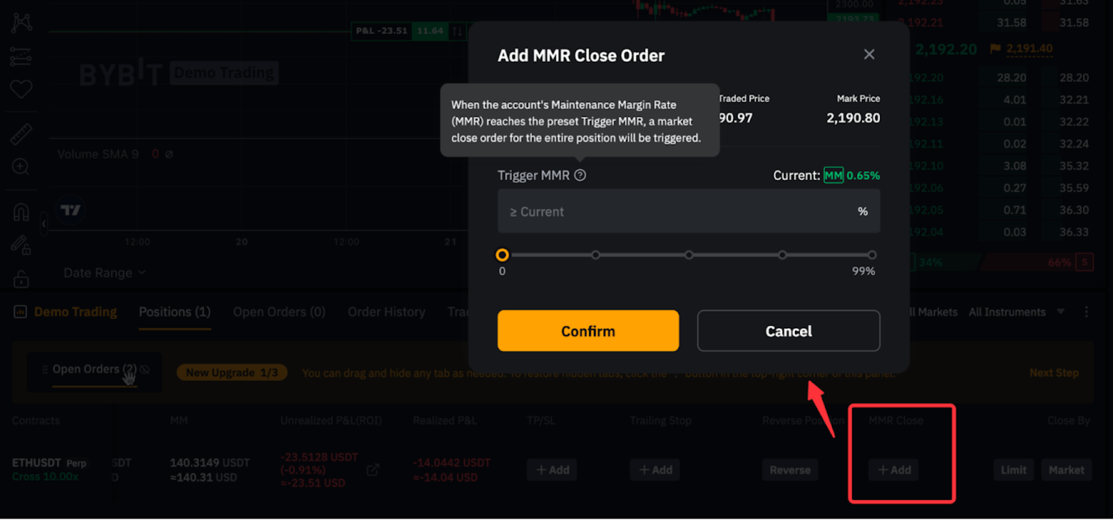The image size is (1113, 520).
Task: Switch to the Order History tab
Action: pyautogui.click(x=386, y=312)
